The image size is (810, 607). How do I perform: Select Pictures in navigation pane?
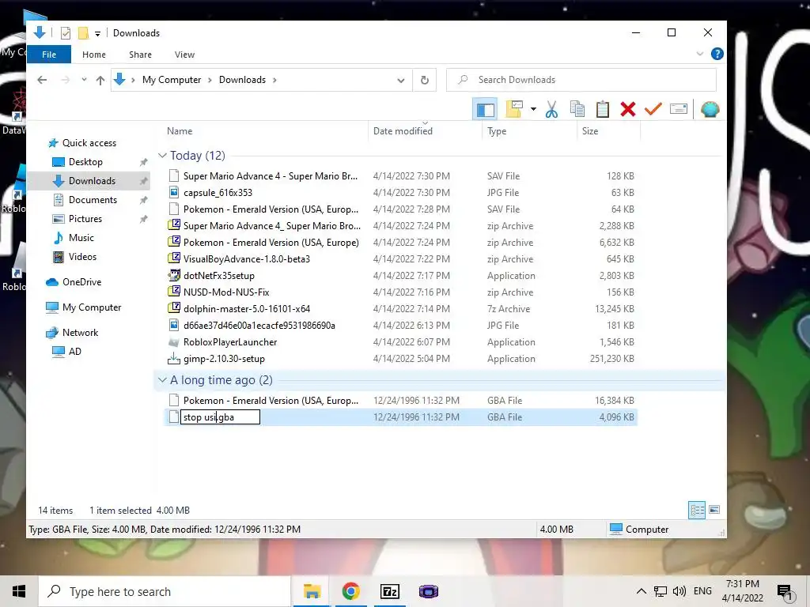tap(85, 219)
